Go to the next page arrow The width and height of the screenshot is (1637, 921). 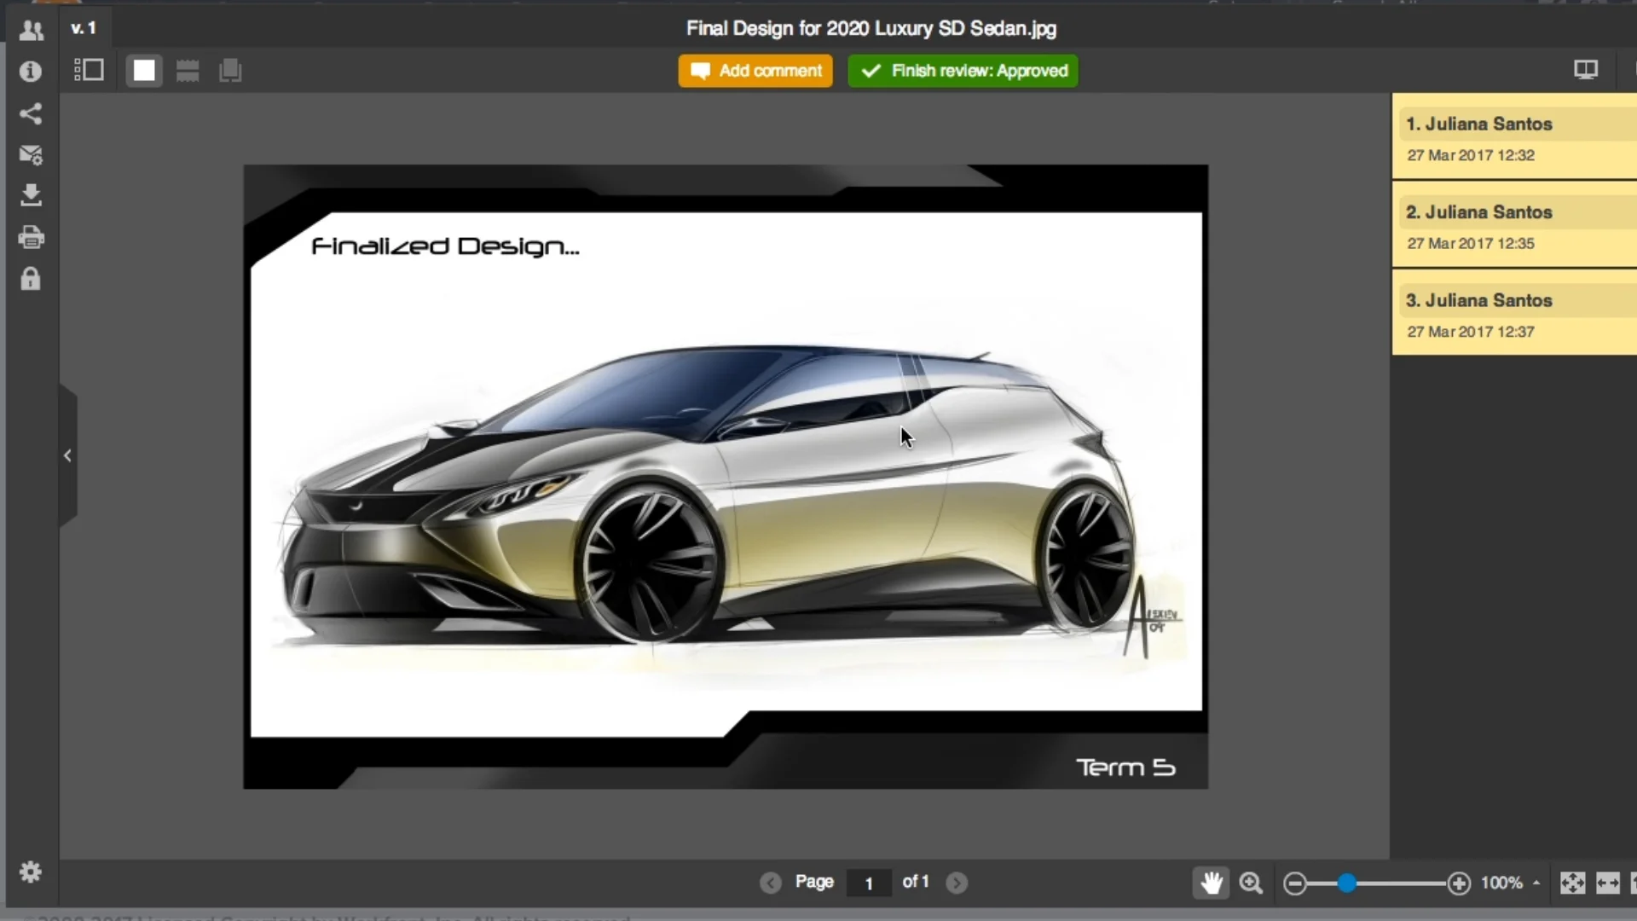(x=957, y=883)
